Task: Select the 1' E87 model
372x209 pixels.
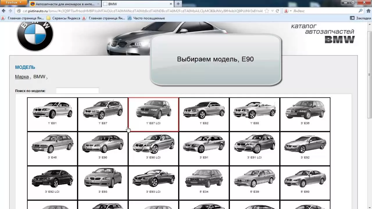Action: click(x=103, y=114)
